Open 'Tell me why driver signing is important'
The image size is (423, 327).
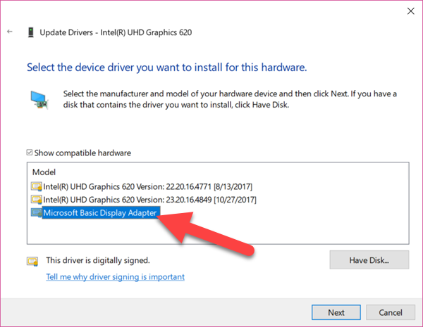pos(115,276)
